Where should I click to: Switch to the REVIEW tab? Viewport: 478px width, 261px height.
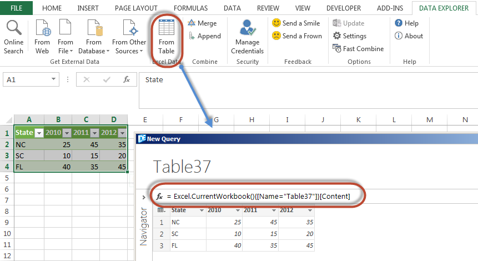click(x=268, y=8)
